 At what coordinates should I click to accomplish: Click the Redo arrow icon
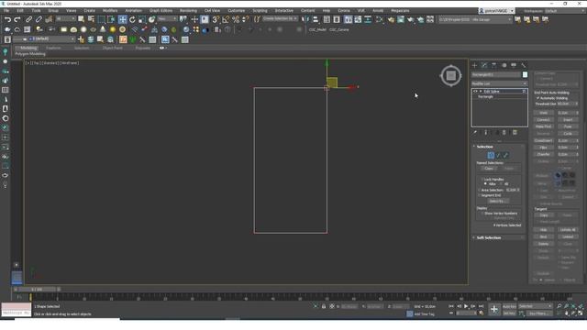17,19
